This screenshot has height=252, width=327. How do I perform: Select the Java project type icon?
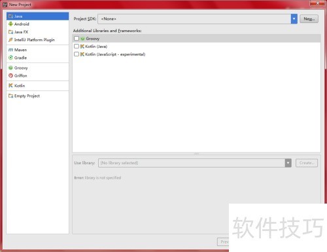[10, 16]
